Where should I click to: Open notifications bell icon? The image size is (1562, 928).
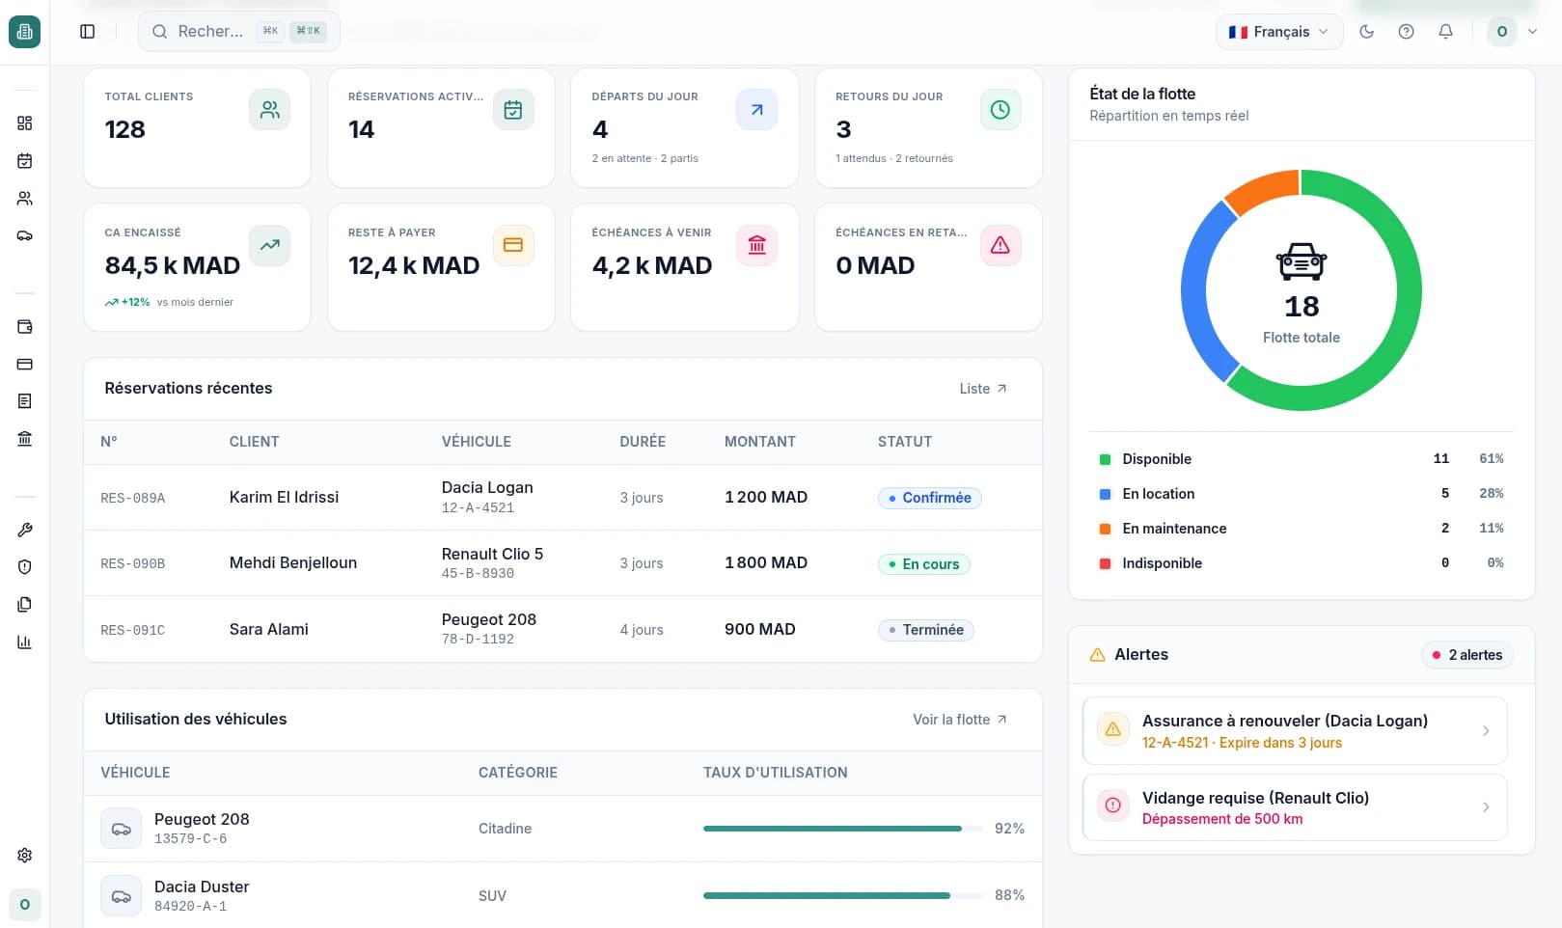[1445, 32]
